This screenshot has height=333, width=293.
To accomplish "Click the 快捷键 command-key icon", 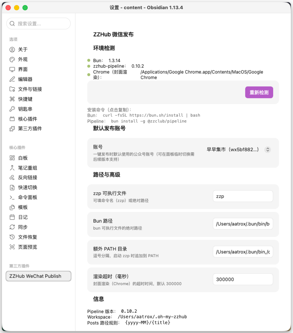I will coord(12,99).
